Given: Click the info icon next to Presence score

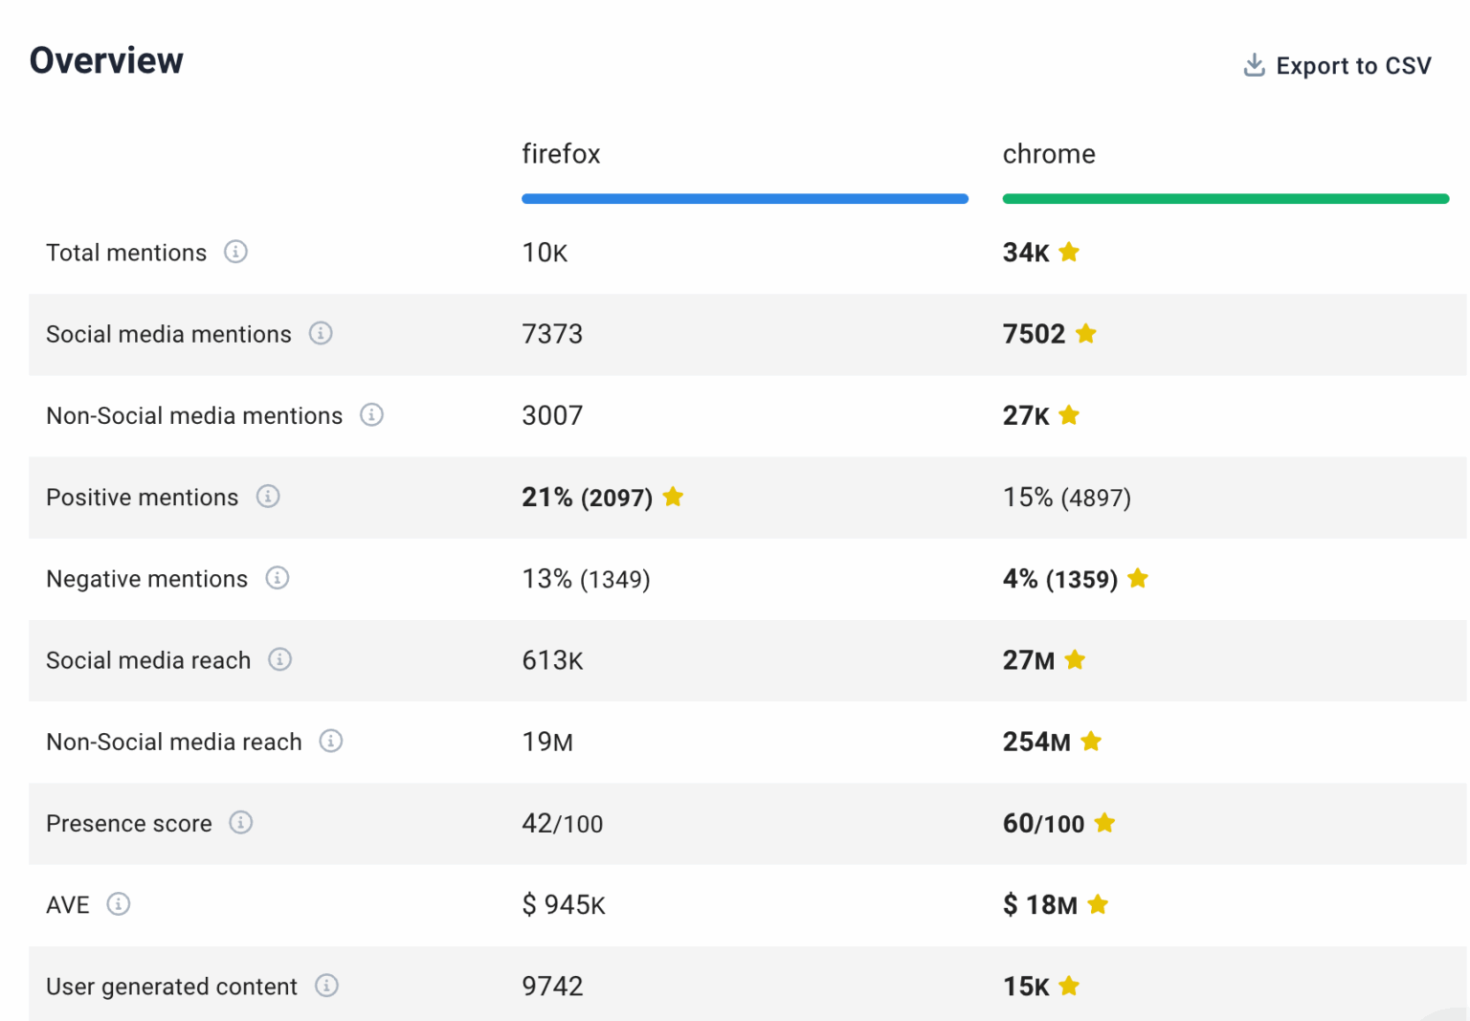Looking at the screenshot, I should click(242, 823).
